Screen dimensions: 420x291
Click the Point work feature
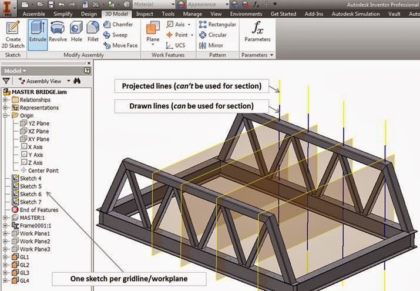tap(177, 35)
